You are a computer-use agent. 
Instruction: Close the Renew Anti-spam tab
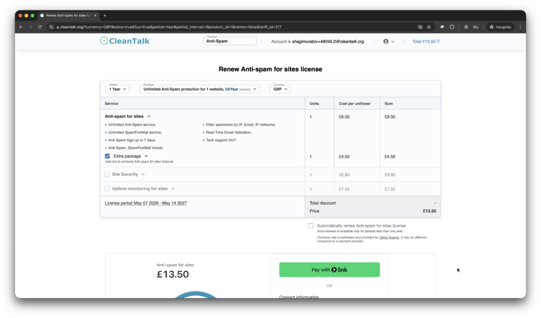[95, 15]
